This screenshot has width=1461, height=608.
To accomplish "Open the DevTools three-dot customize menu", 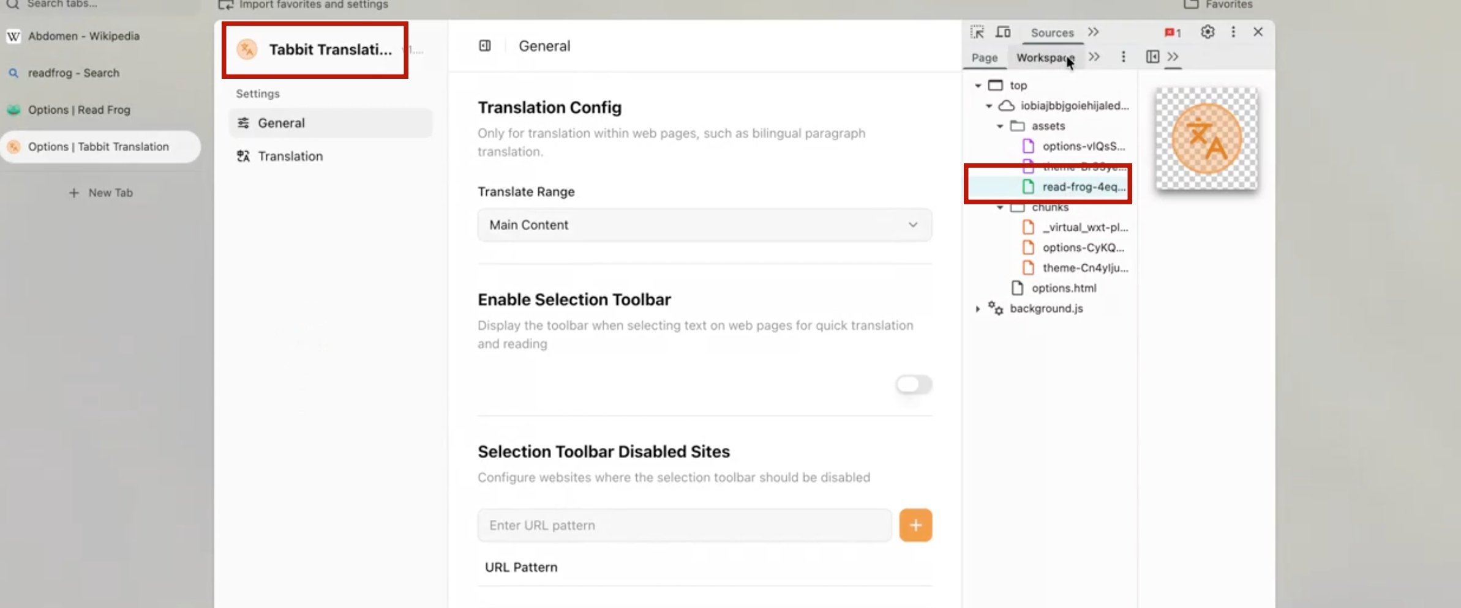I will (1233, 32).
